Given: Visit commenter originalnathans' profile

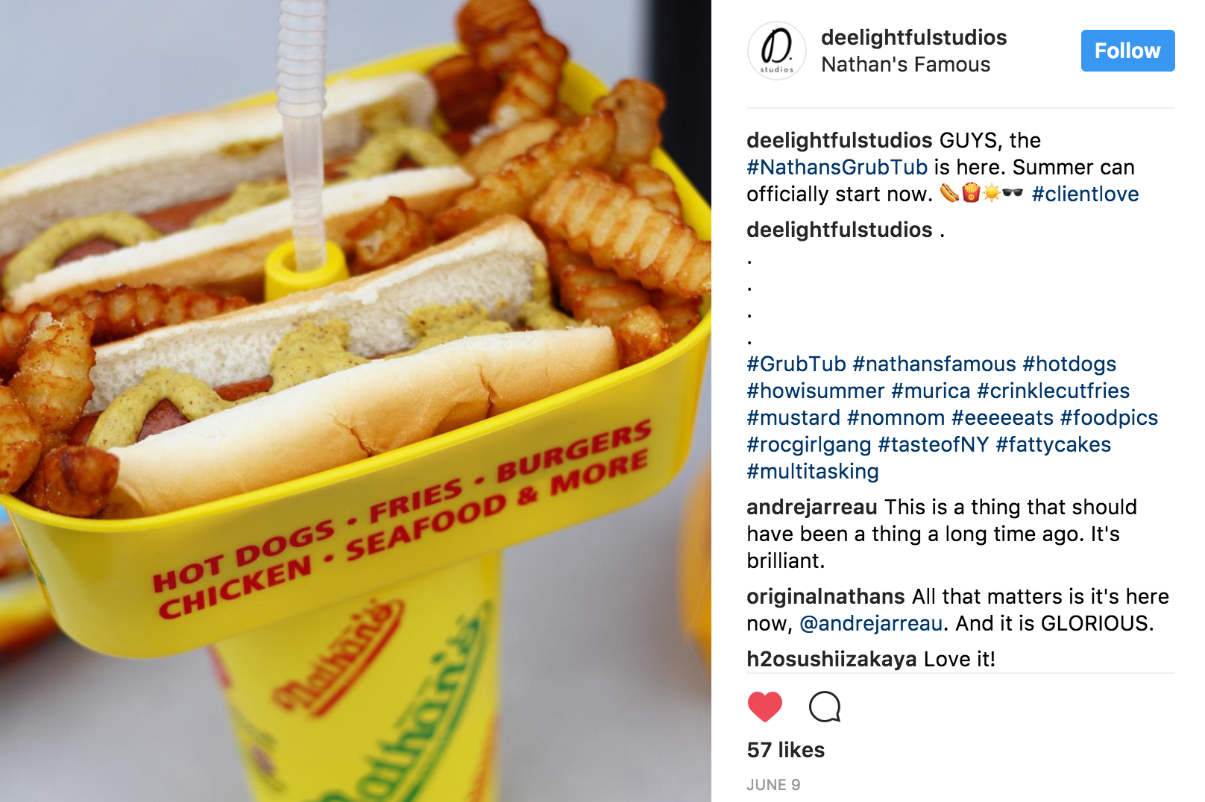Looking at the screenshot, I should [x=825, y=596].
